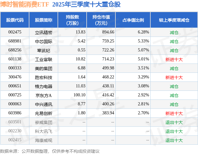The width and height of the screenshot is (198, 154).
Task: Click 新进十大 in 胜宏科技 row
Action: [174, 77]
